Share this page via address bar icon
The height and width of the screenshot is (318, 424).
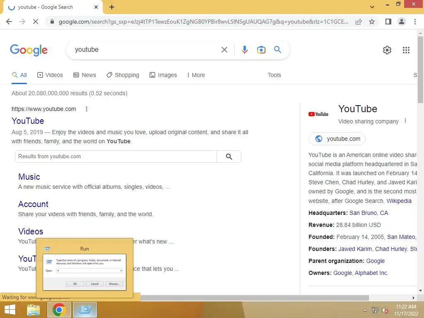point(359,22)
